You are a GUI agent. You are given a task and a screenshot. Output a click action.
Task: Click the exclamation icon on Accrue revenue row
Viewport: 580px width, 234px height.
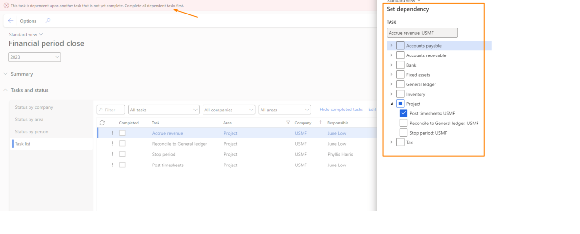pyautogui.click(x=112, y=133)
